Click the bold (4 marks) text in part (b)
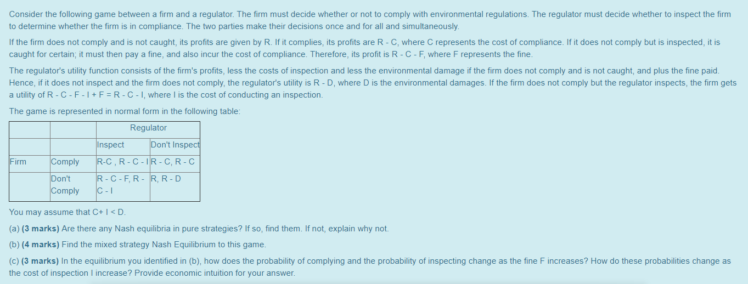Screen dimensions: 748x284 [x=41, y=245]
